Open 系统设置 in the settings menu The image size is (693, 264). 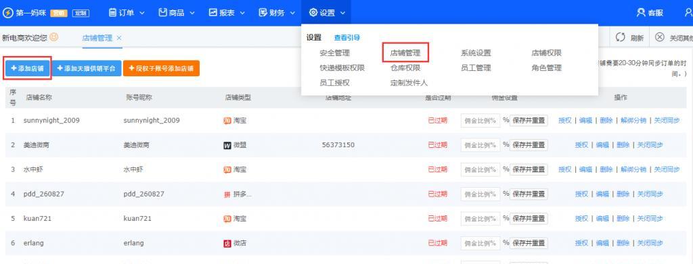[x=476, y=53]
